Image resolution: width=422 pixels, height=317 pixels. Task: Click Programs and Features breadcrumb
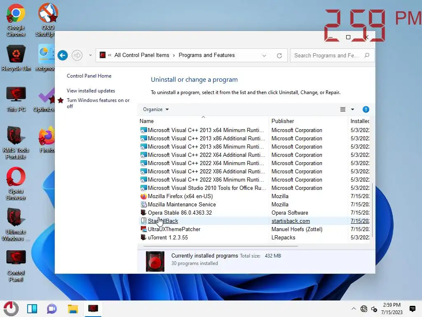coord(206,55)
